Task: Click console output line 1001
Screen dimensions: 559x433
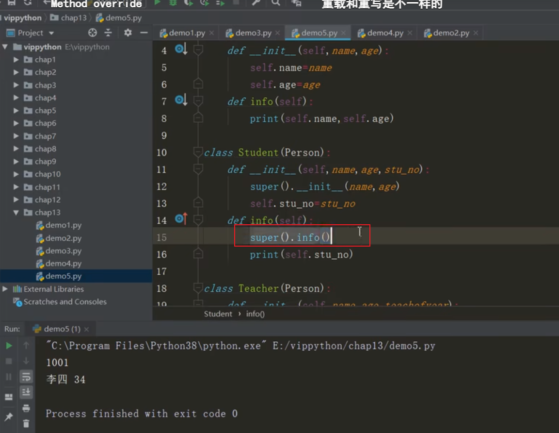Action: click(x=57, y=362)
